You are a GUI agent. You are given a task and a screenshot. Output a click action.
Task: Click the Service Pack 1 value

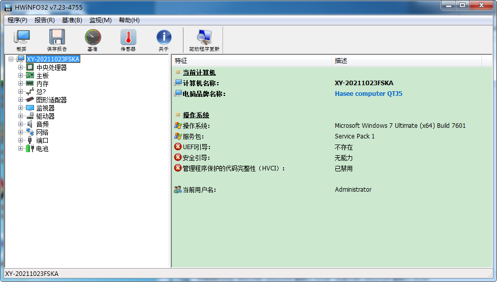[x=355, y=136]
